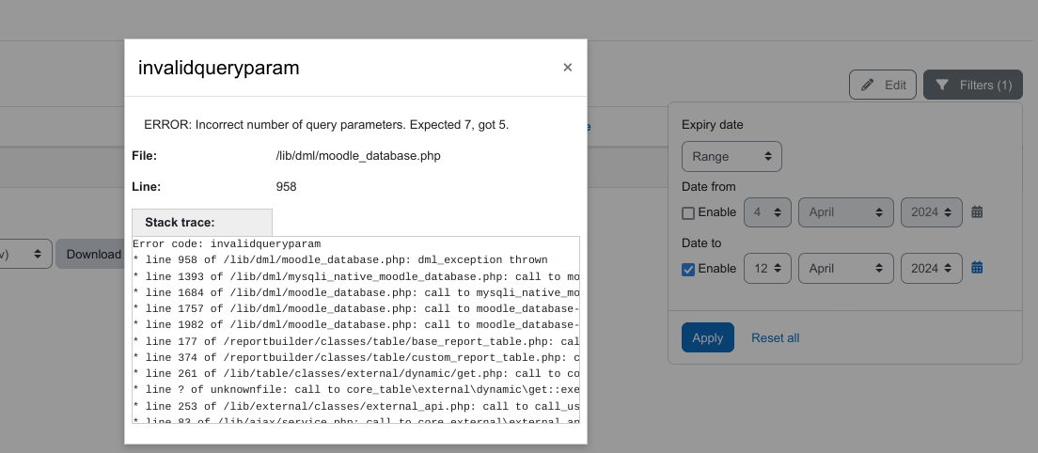Viewport: 1038px width, 453px height.
Task: Open Date from month dropdown
Action: [x=846, y=212]
